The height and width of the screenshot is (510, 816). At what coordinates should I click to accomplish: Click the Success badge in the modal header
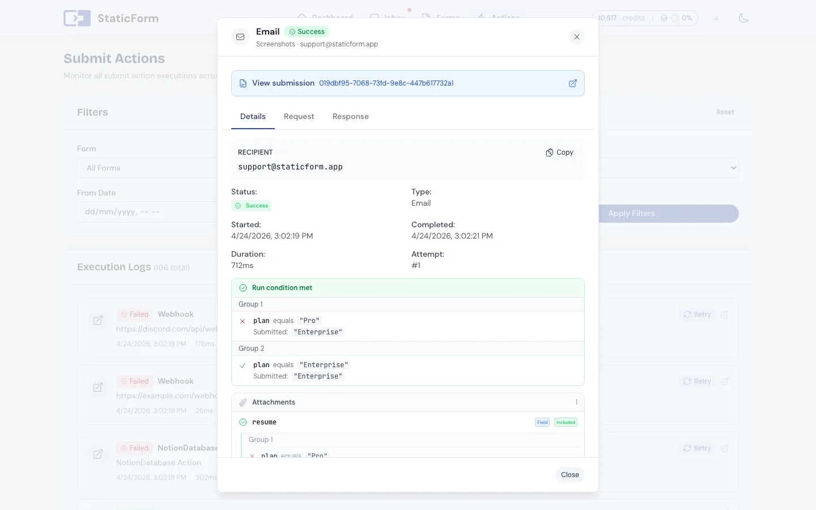pos(307,32)
